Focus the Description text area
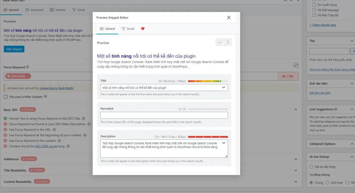355x193 pixels. pos(164,149)
